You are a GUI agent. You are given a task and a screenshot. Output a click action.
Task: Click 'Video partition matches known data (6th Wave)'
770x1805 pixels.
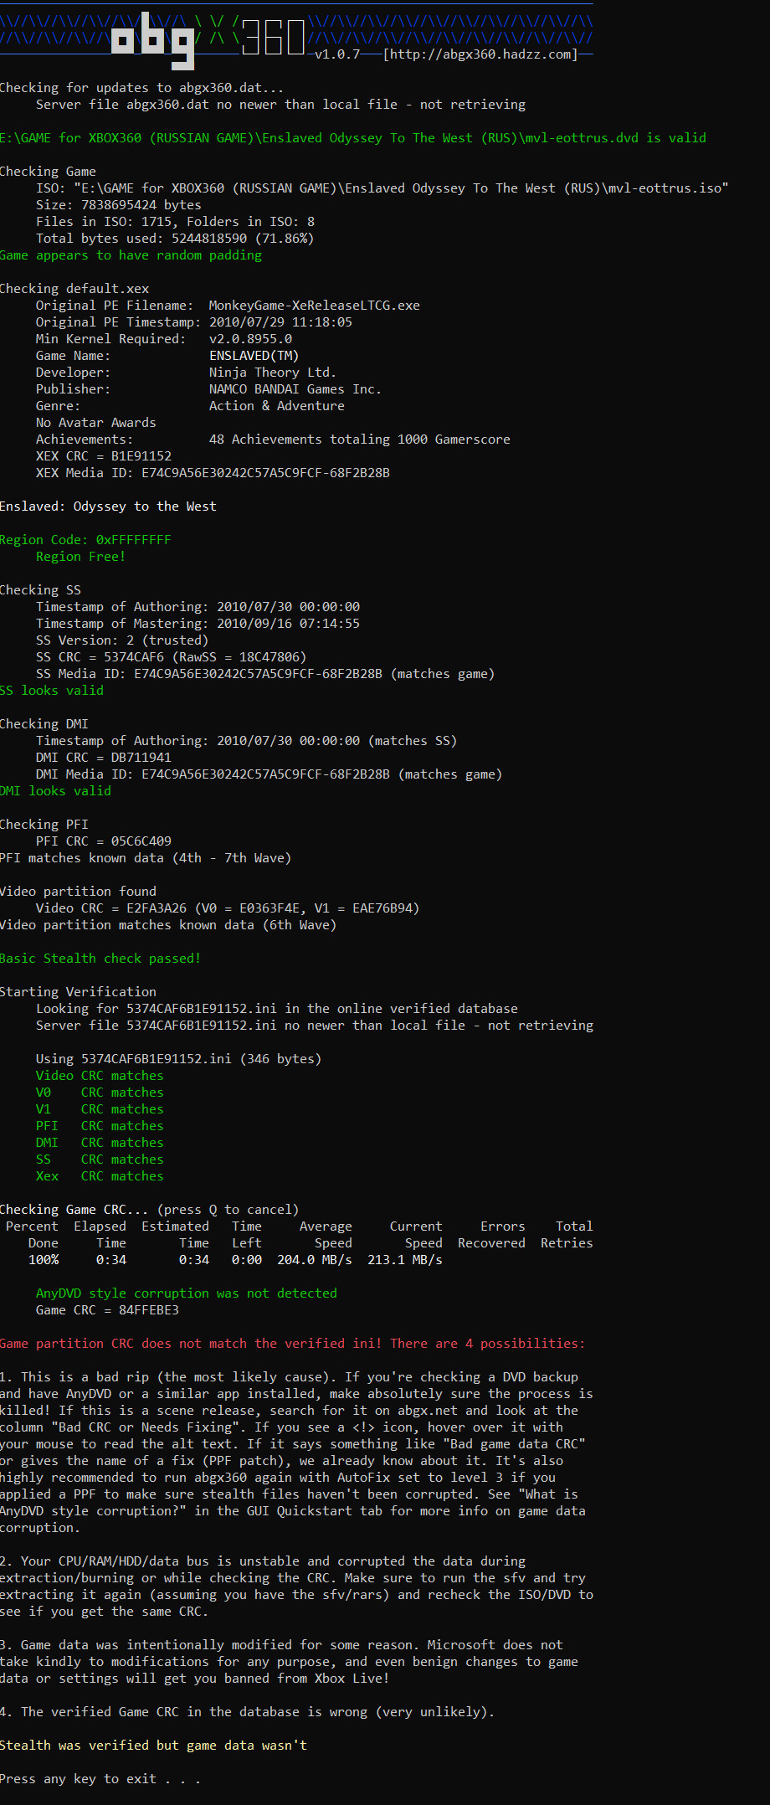168,925
